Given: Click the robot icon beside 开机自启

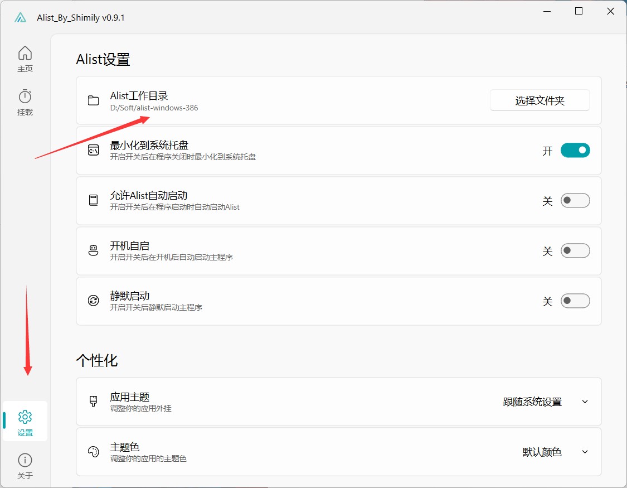Looking at the screenshot, I should pyautogui.click(x=94, y=251).
